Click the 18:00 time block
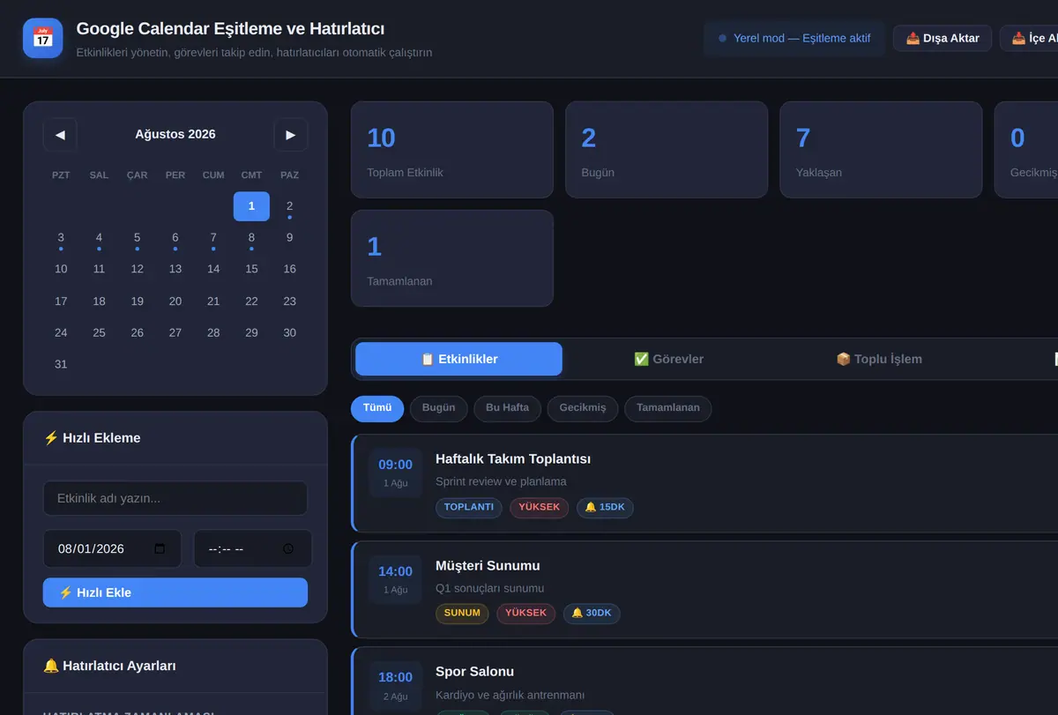 [x=396, y=685]
